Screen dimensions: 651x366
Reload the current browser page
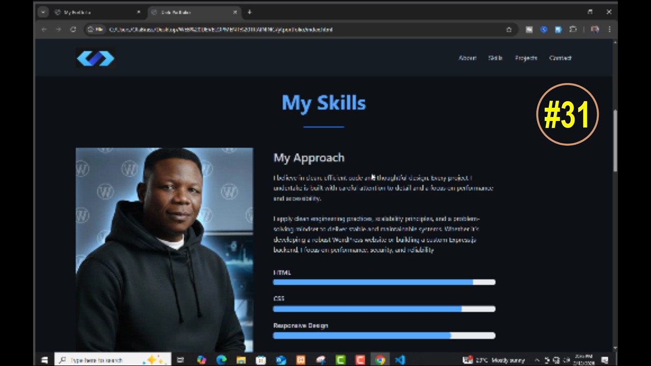73,29
